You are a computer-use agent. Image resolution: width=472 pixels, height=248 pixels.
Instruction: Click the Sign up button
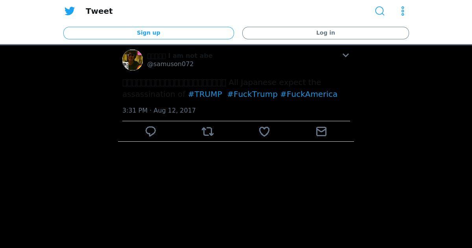pyautogui.click(x=149, y=33)
